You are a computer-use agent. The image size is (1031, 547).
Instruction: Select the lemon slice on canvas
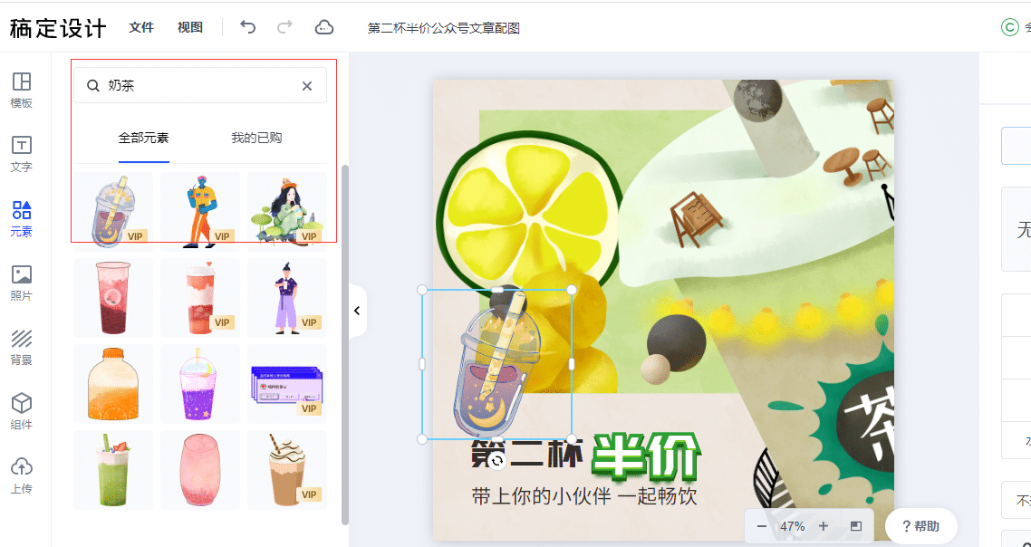(x=529, y=214)
